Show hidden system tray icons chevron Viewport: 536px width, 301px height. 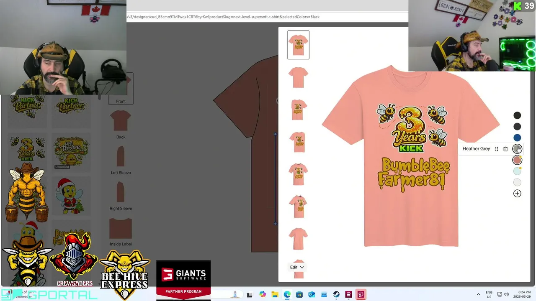[x=478, y=294]
